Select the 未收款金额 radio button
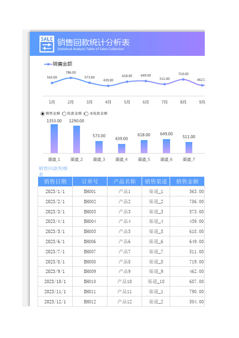 tap(86, 114)
